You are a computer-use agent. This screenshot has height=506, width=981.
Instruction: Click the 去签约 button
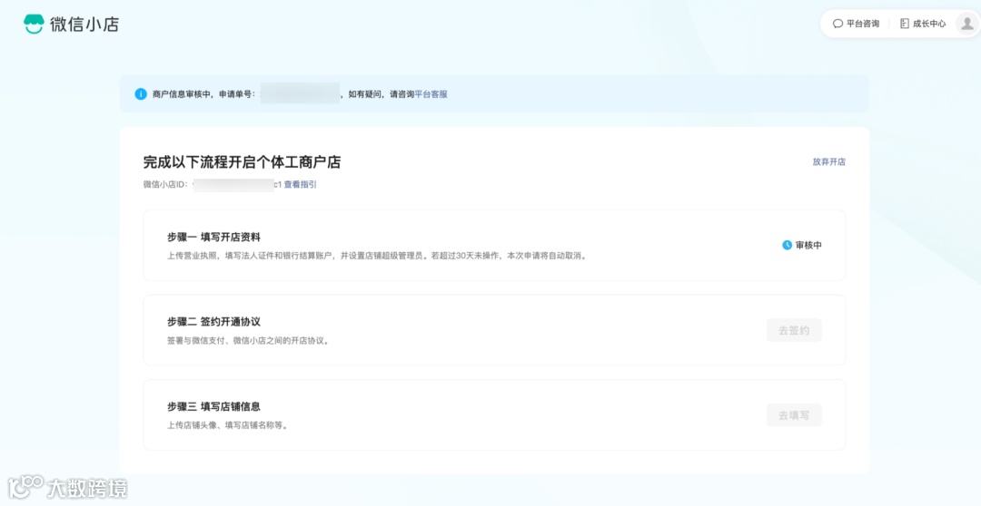tap(794, 330)
